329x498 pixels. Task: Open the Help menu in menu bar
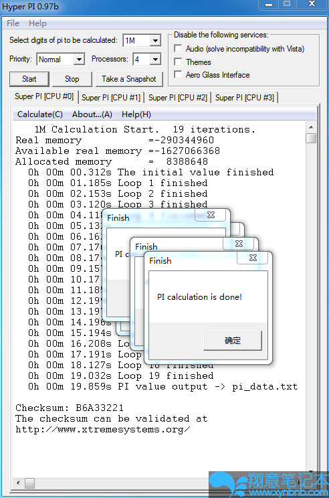[37, 23]
